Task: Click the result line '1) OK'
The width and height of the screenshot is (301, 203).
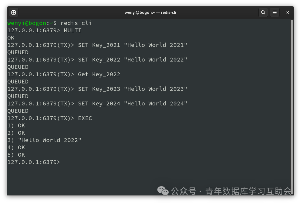Action: click(16, 126)
